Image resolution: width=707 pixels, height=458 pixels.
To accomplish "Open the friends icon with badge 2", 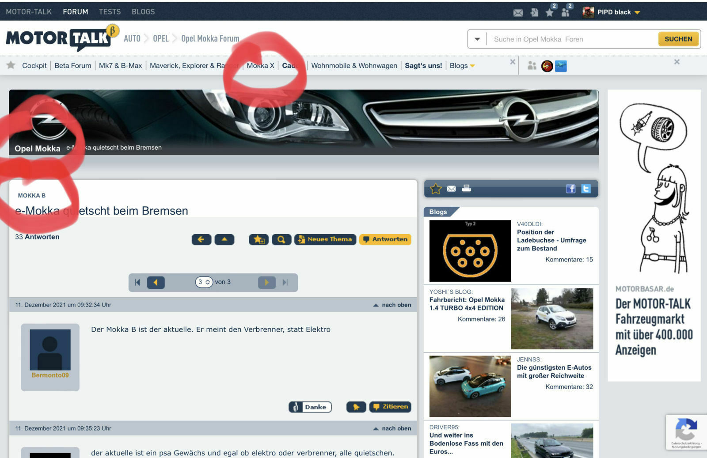I will pos(566,11).
